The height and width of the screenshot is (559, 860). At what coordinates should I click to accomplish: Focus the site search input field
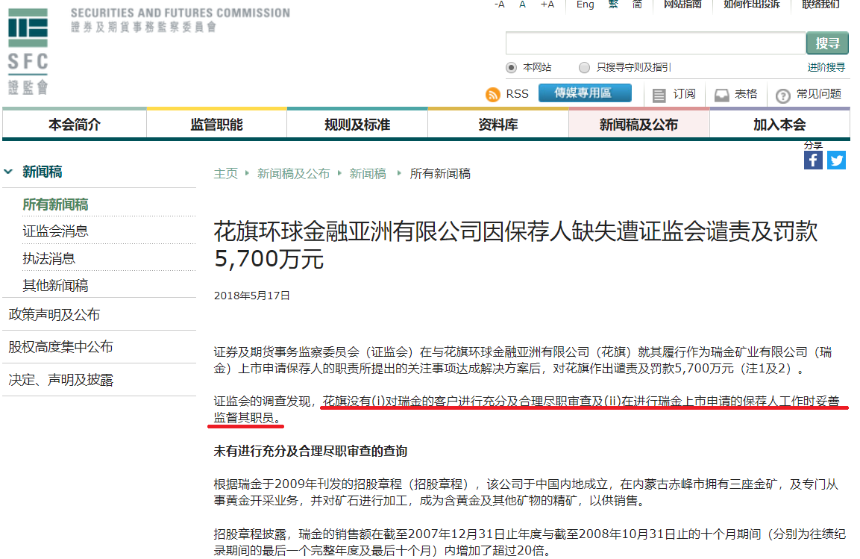(655, 43)
